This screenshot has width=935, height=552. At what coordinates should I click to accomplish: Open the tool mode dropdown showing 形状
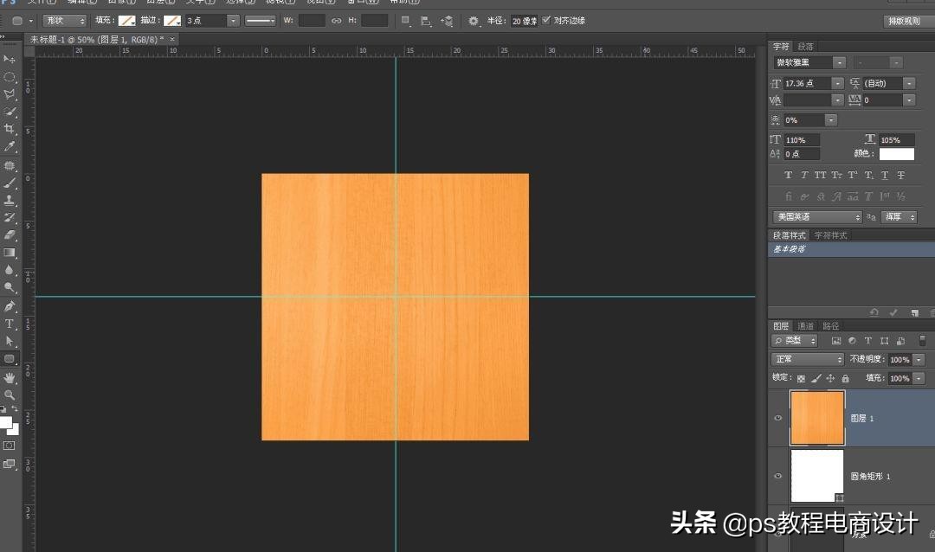click(65, 20)
